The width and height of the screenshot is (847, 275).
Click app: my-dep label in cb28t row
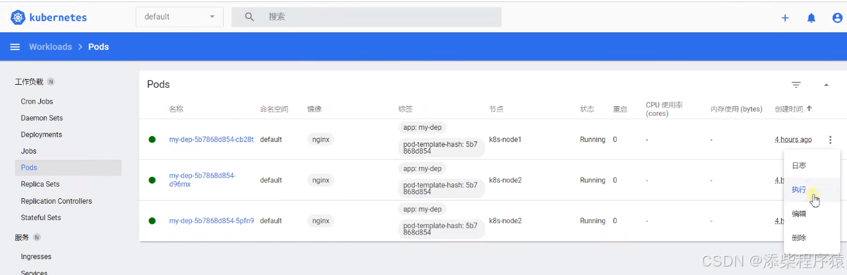(422, 127)
